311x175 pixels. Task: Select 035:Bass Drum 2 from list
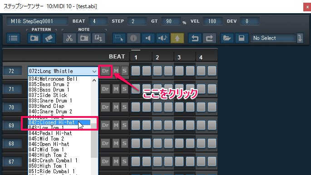(59, 84)
